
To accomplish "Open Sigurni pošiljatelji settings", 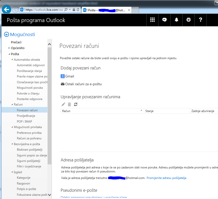I will click(x=29, y=161).
